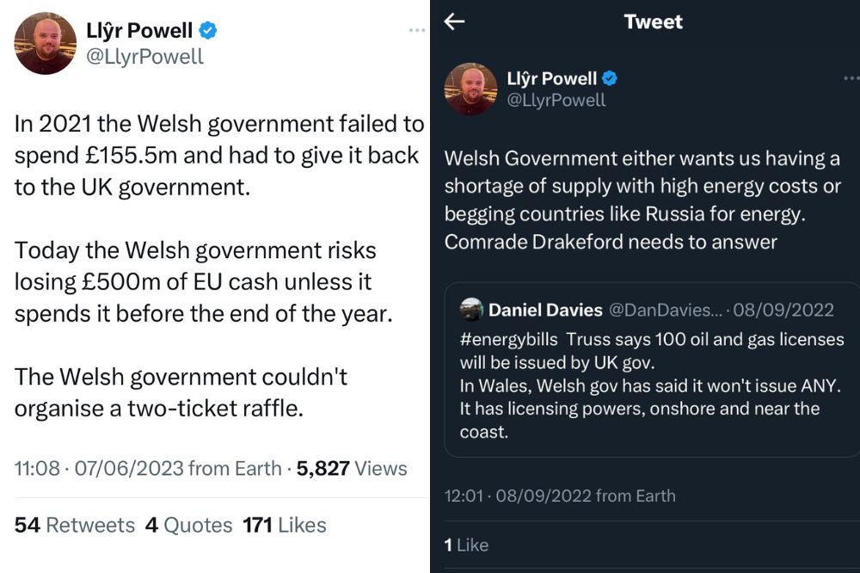Viewport: 860px width, 573px height.
Task: Open the three-dot menu on the dark tweet
Action: tap(851, 78)
